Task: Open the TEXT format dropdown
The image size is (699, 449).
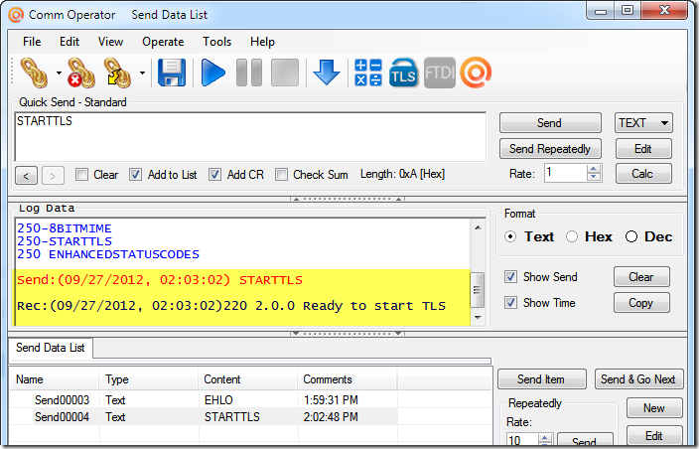Action: [x=643, y=123]
